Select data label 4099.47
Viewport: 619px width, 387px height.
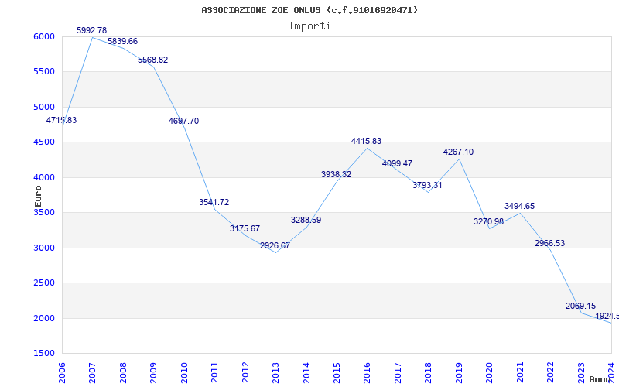[397, 163]
